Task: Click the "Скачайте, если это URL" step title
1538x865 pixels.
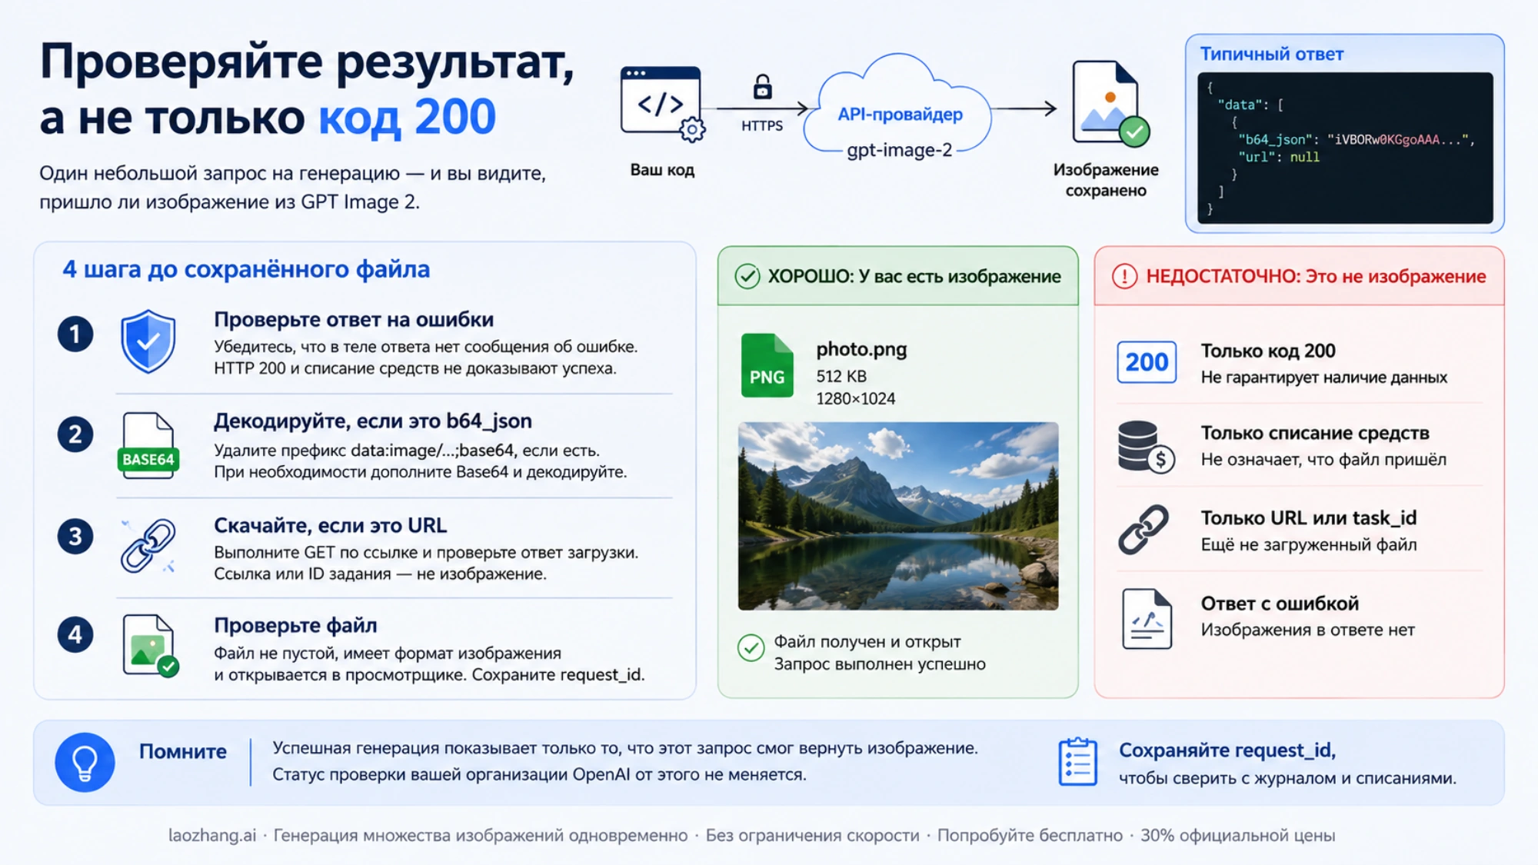Action: click(x=330, y=525)
